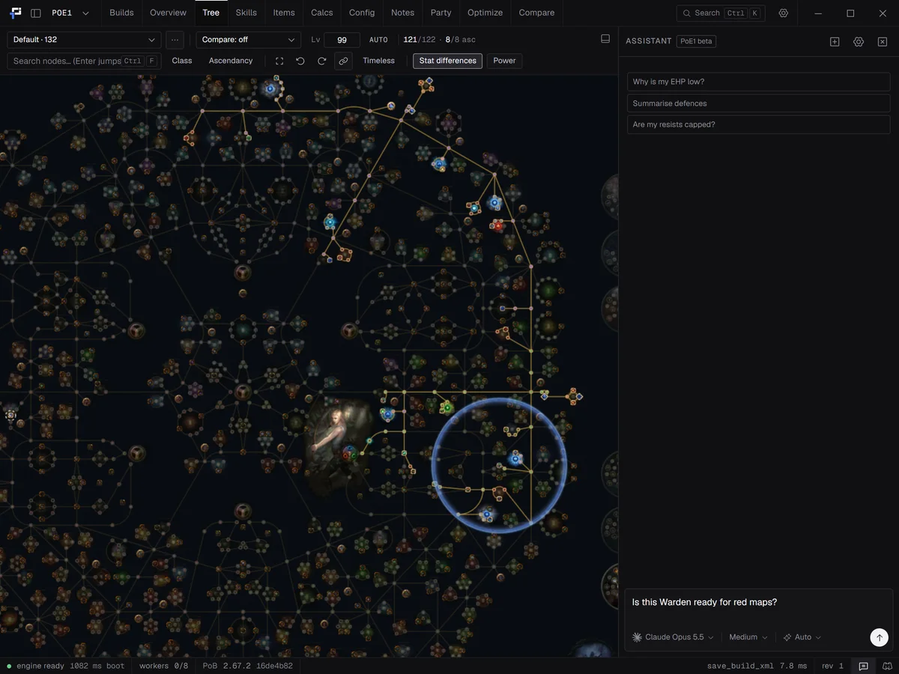This screenshot has height=674, width=899.
Task: Select 'Summarise defences' suggestion
Action: (x=758, y=103)
